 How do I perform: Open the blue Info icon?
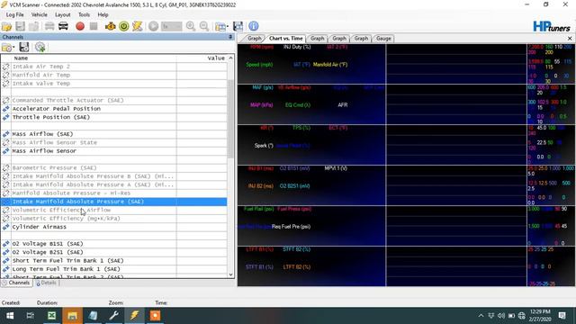[254, 26]
